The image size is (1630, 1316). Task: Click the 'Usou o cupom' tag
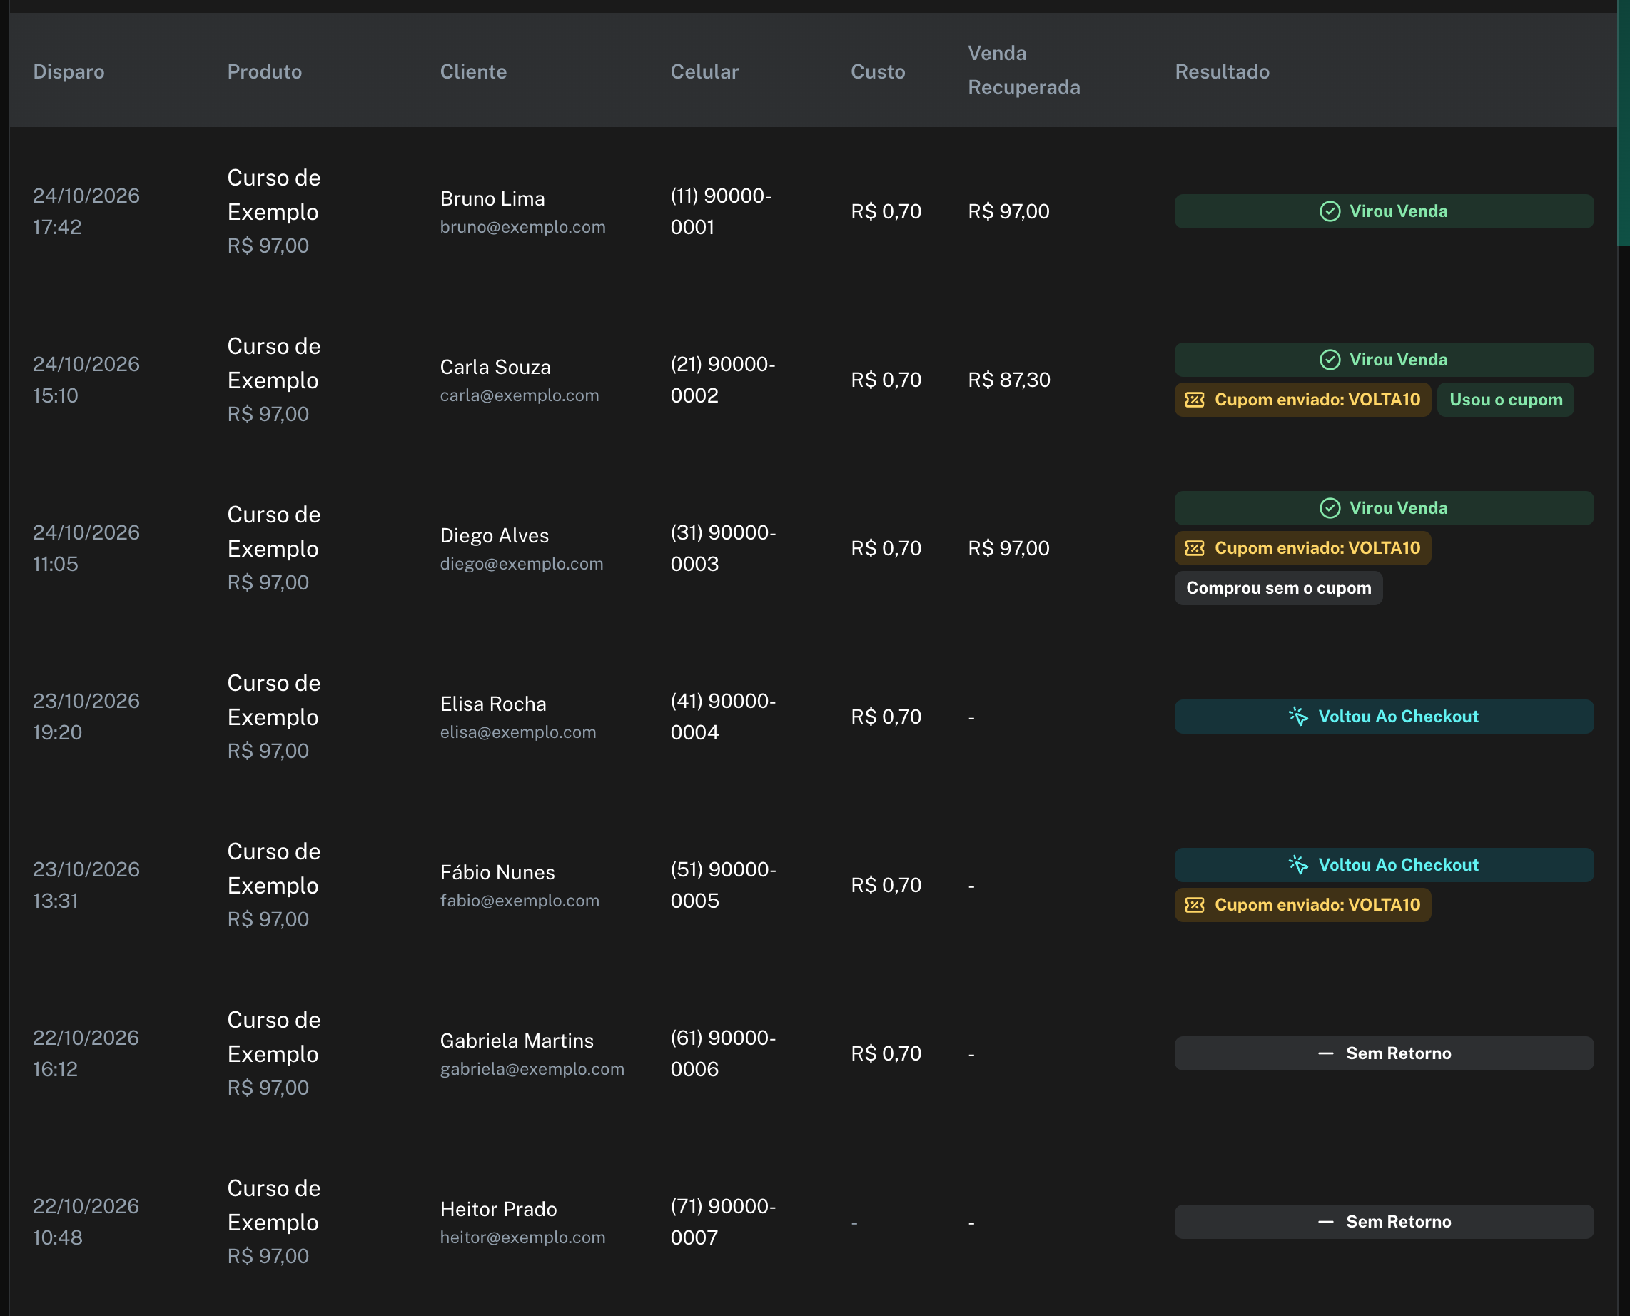coord(1506,400)
